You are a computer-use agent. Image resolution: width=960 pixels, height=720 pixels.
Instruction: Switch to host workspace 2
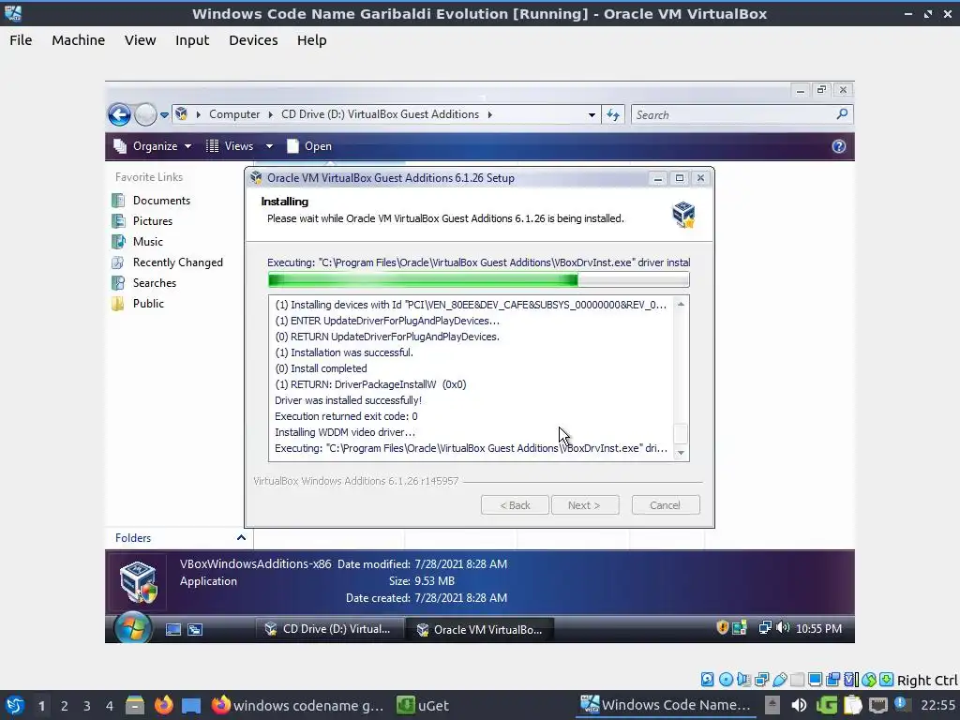tap(65, 706)
